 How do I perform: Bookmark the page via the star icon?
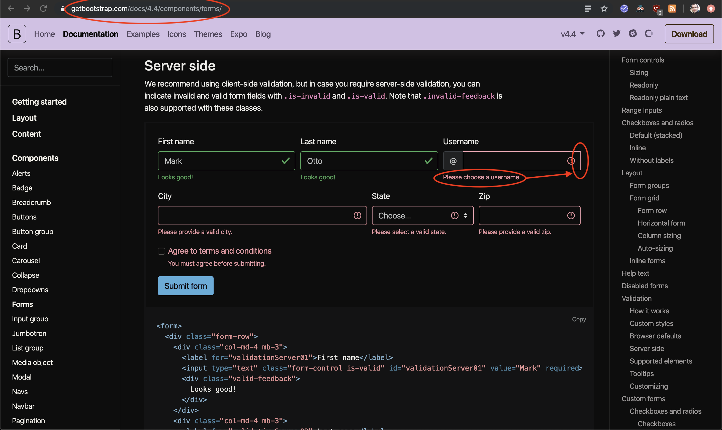(604, 9)
